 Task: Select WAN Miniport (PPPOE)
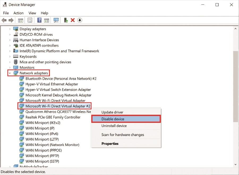point(44,150)
